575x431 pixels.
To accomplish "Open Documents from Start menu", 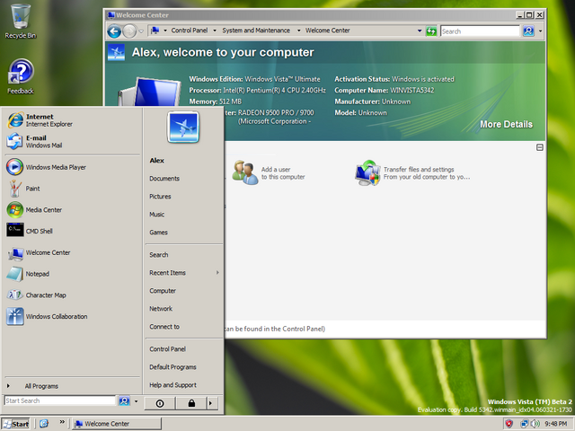I will point(164,179).
